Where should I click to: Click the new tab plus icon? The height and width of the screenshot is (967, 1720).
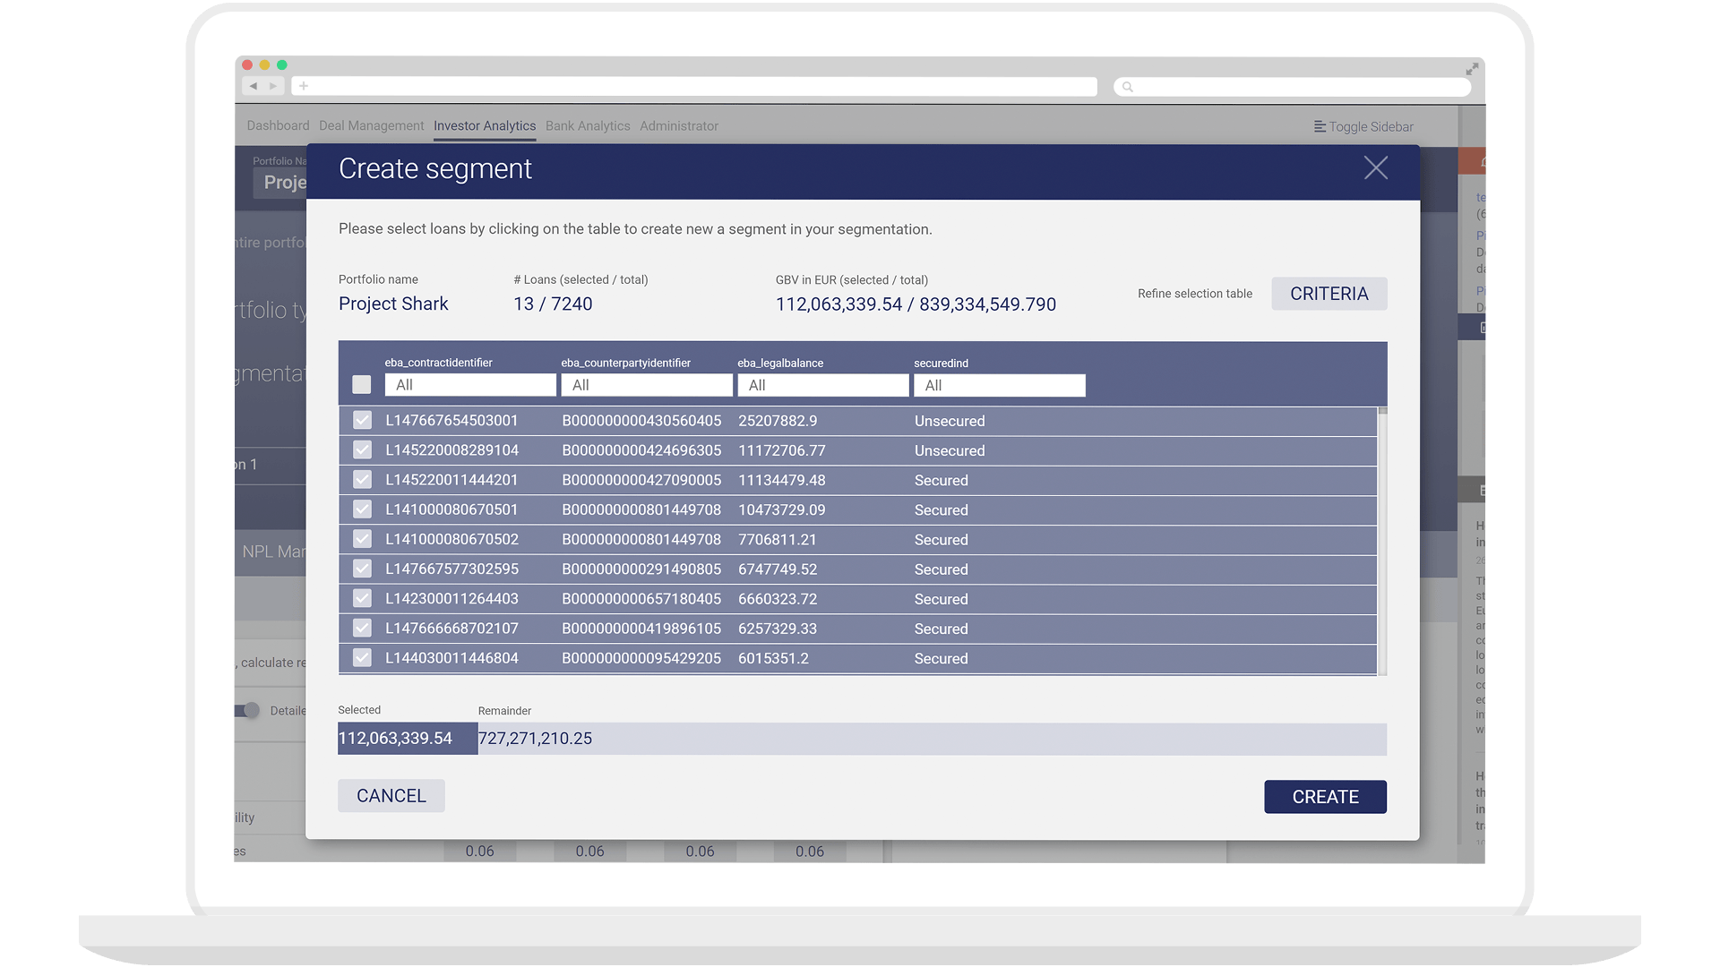point(304,86)
